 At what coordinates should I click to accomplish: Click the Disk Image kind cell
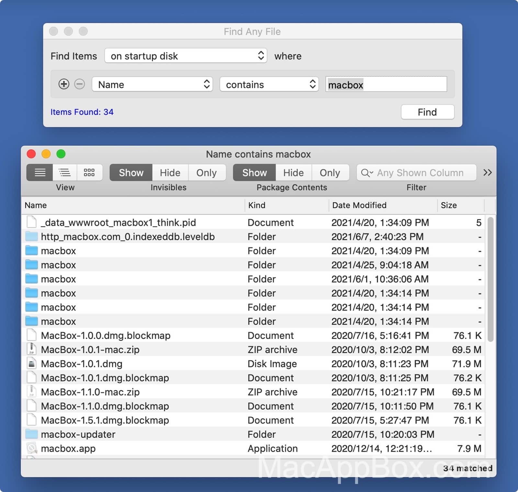[272, 364]
